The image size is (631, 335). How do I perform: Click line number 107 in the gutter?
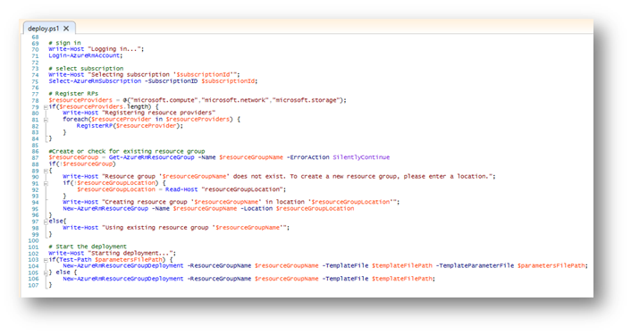(x=34, y=285)
